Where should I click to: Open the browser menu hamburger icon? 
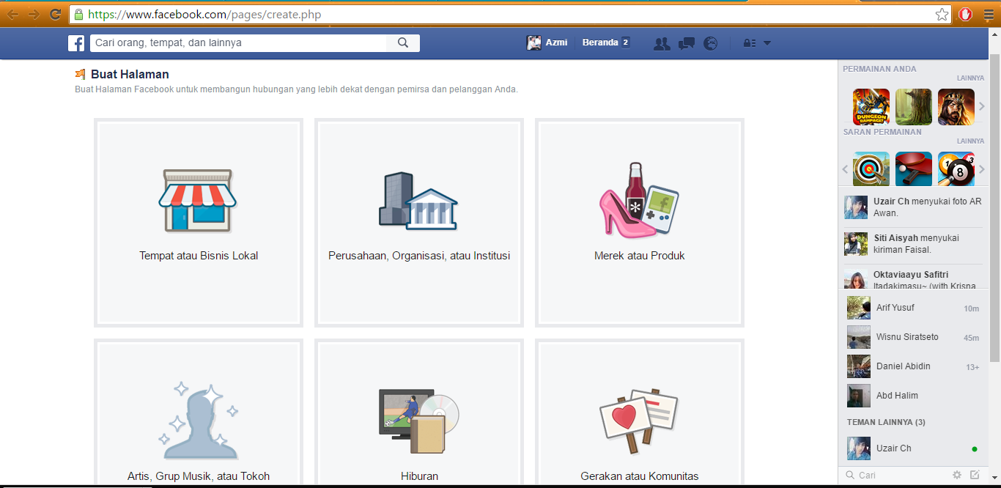[x=988, y=14]
